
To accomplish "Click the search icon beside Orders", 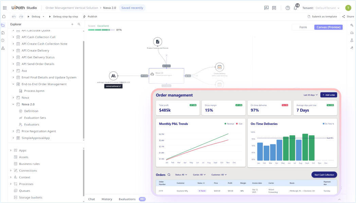I will click(x=169, y=175).
